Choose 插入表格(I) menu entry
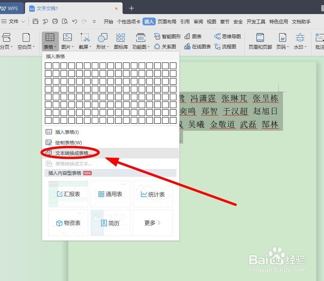The width and height of the screenshot is (324, 281). click(110, 132)
